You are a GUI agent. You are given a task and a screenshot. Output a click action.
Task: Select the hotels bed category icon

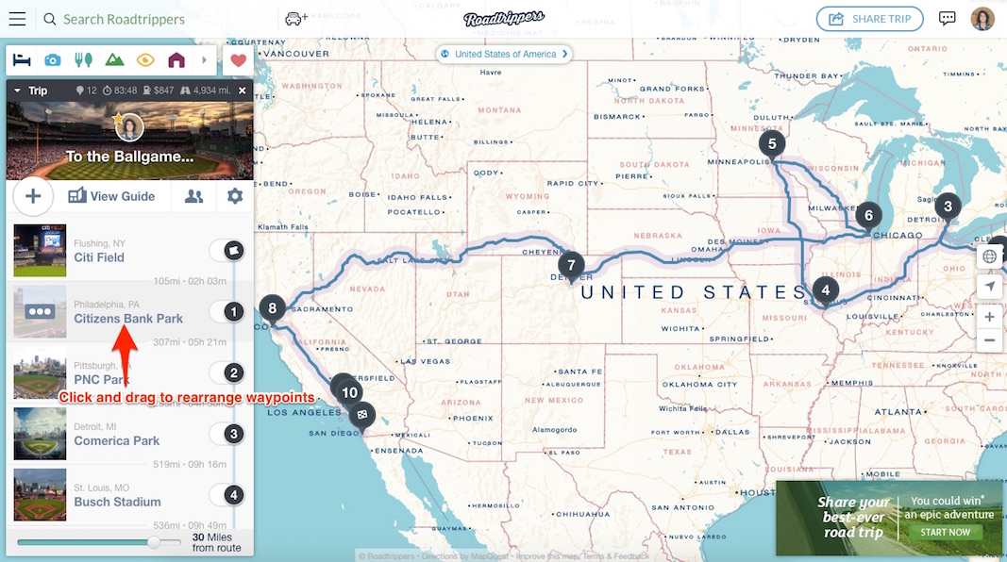(x=22, y=60)
